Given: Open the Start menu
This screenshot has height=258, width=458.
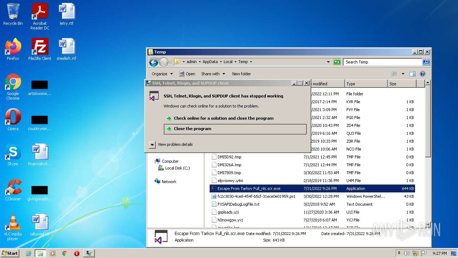Looking at the screenshot, I should [10, 253].
